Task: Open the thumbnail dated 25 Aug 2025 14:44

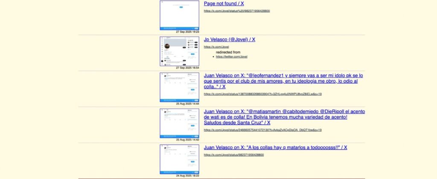Action: point(179,87)
